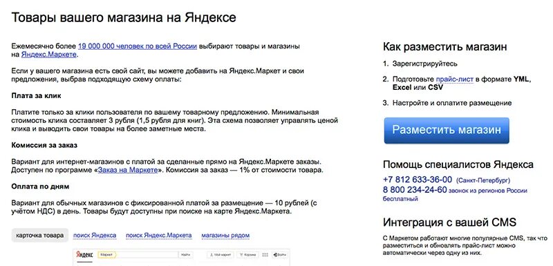553x266 pixels.
Task: Select the 'карточка товара' tab
Action: tap(40, 236)
